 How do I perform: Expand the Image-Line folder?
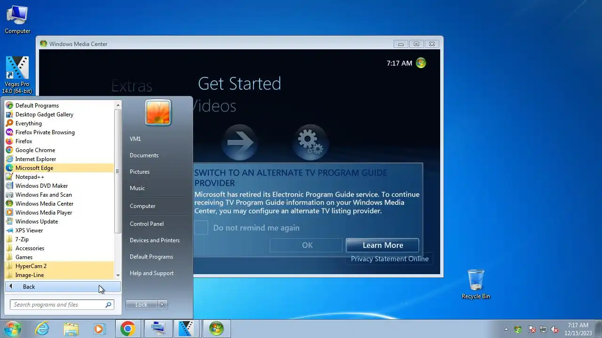(x=59, y=275)
